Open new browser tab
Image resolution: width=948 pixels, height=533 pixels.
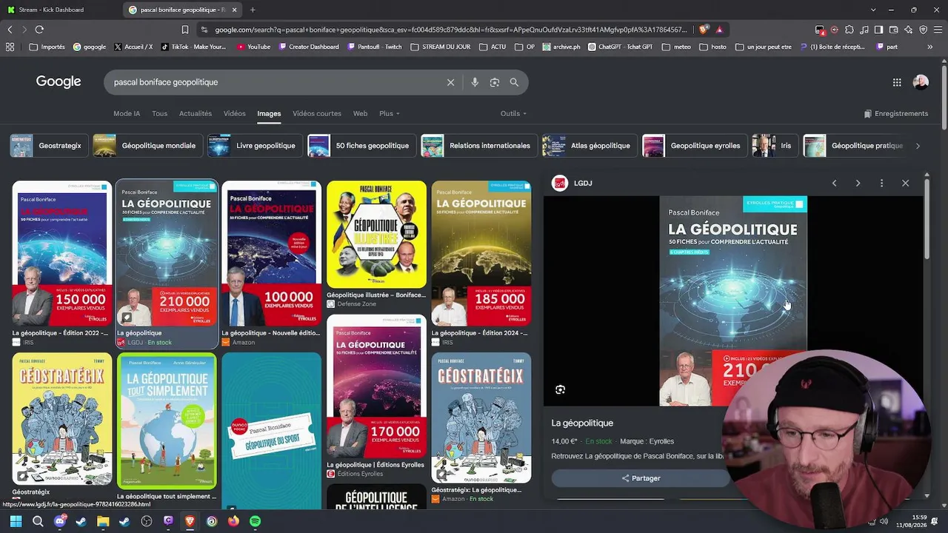tap(253, 10)
